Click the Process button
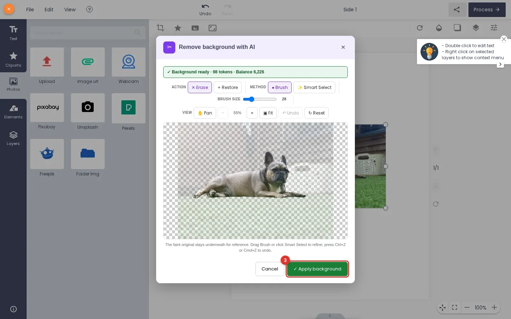511x319 pixels. pyautogui.click(x=487, y=10)
